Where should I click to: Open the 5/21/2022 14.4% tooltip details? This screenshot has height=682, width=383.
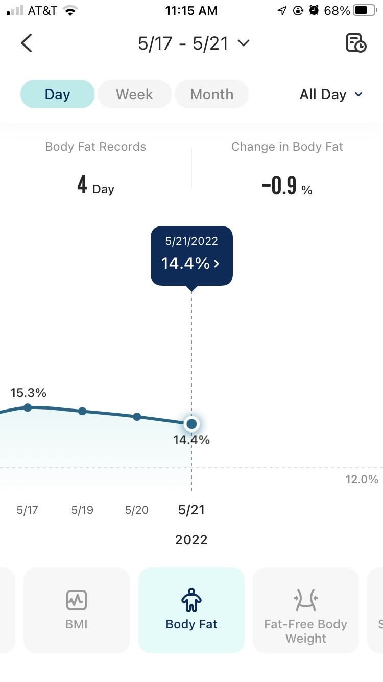pos(192,256)
